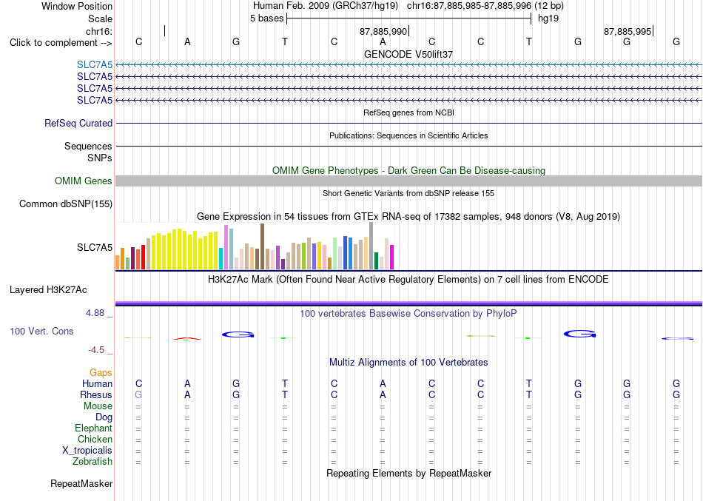Select the Rhesus alignment row label
The height and width of the screenshot is (501, 703).
96,394
